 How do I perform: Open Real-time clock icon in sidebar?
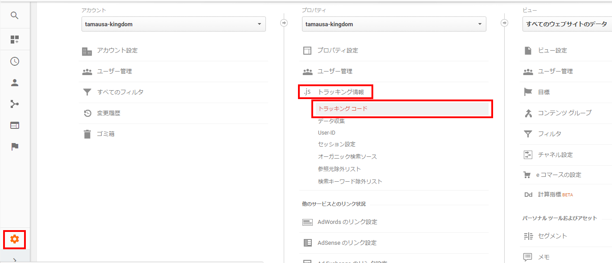pos(15,61)
